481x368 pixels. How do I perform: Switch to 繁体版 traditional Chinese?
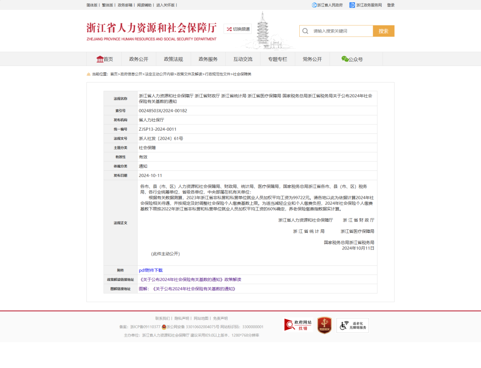coord(107,5)
